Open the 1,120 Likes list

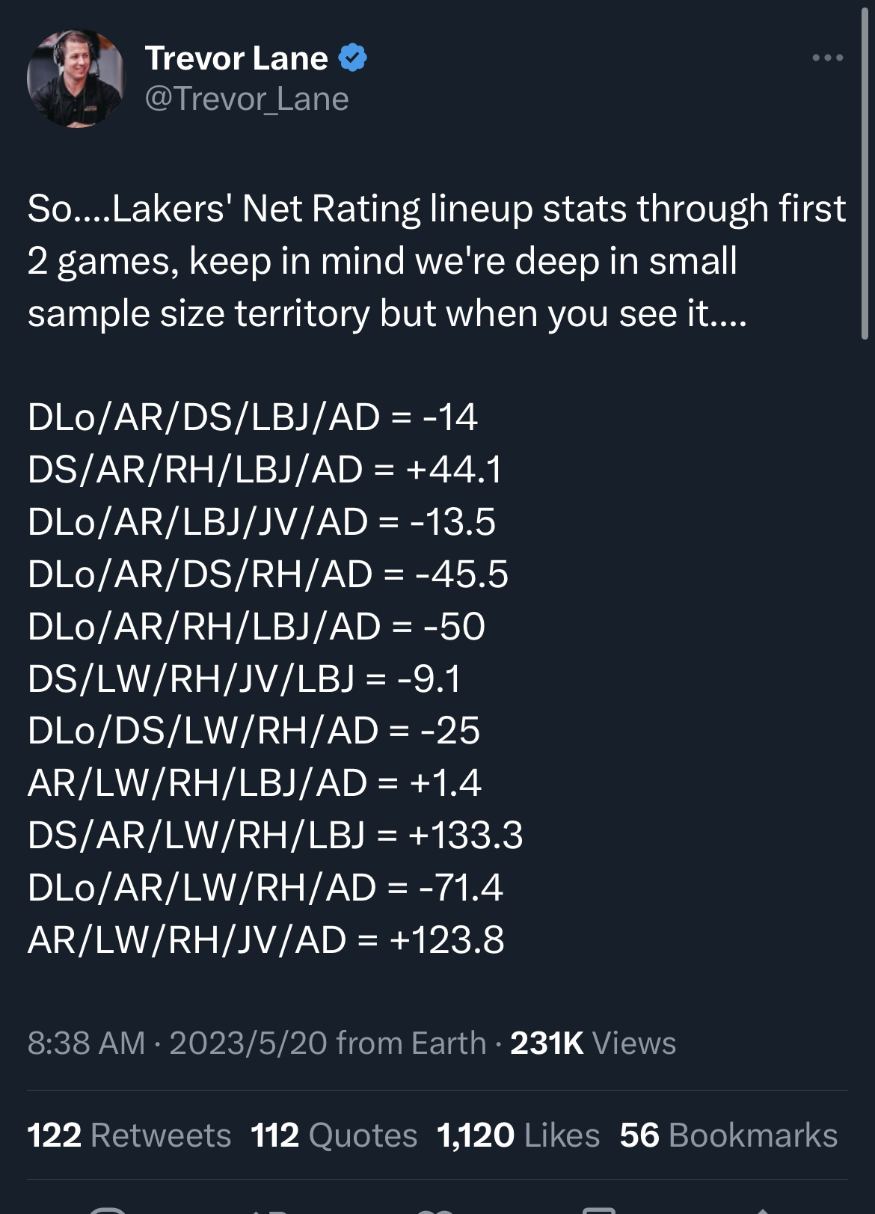point(518,1135)
